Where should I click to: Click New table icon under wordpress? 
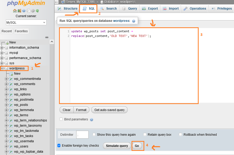tap(11, 74)
